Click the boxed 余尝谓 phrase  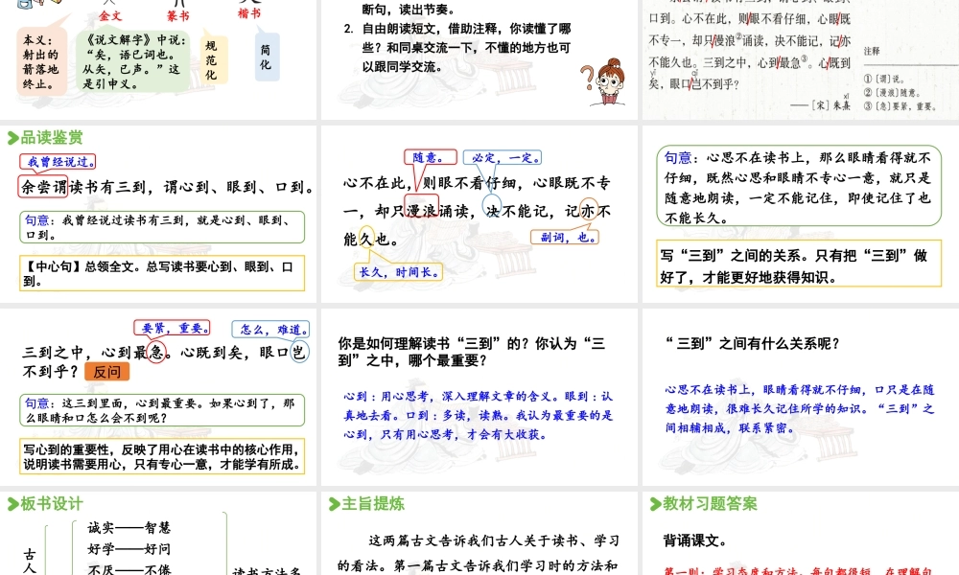pyautogui.click(x=43, y=187)
